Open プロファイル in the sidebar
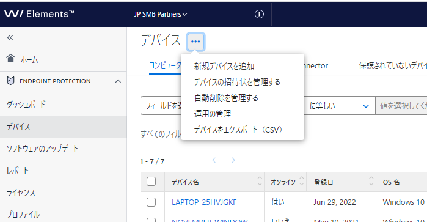The height and width of the screenshot is (222, 427). pyautogui.click(x=23, y=215)
